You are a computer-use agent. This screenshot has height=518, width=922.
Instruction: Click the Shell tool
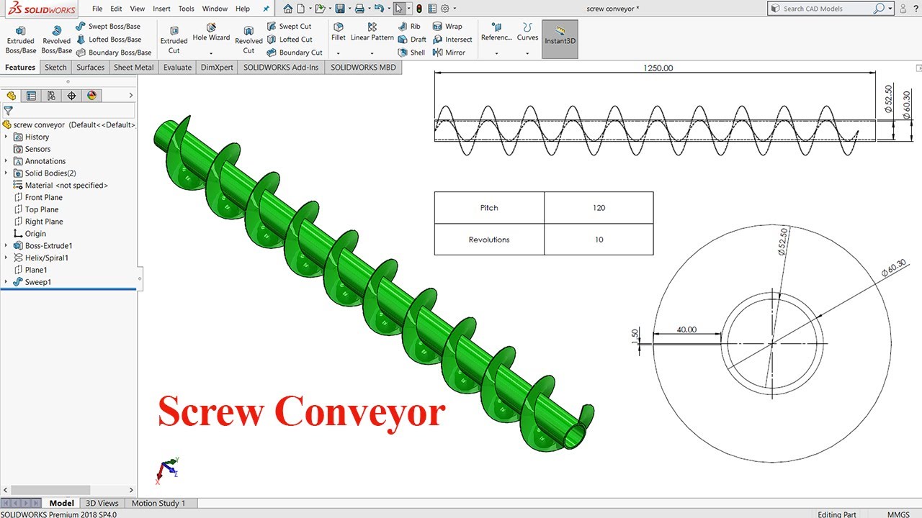click(412, 53)
